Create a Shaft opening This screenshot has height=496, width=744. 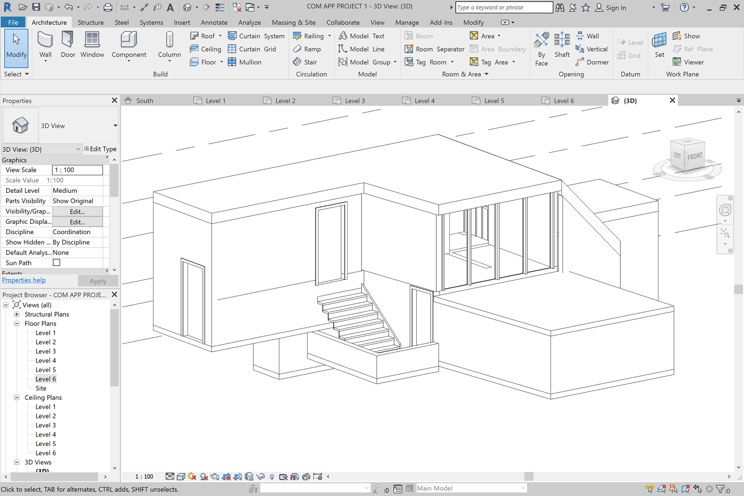click(x=562, y=45)
